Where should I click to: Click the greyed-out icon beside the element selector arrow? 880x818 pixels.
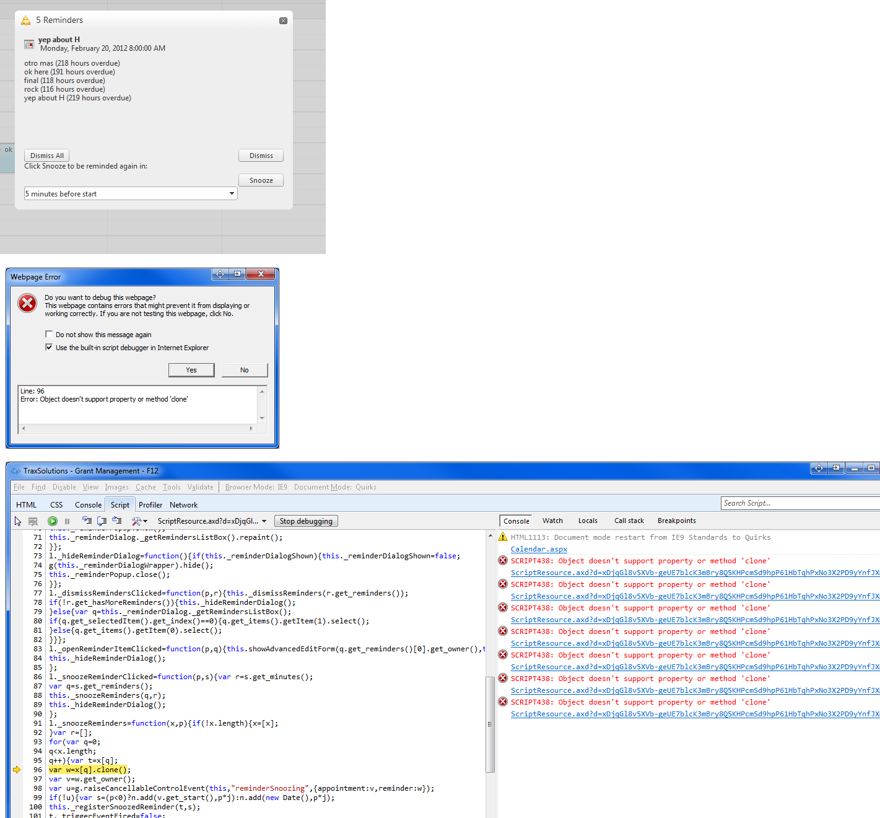(33, 521)
